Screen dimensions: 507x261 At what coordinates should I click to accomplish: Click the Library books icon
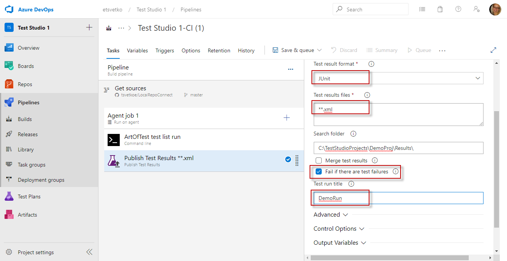pyautogui.click(x=9, y=149)
